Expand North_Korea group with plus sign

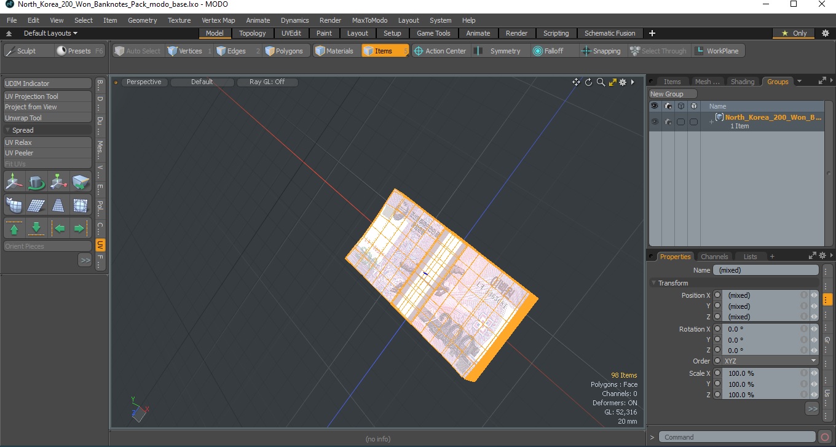711,122
